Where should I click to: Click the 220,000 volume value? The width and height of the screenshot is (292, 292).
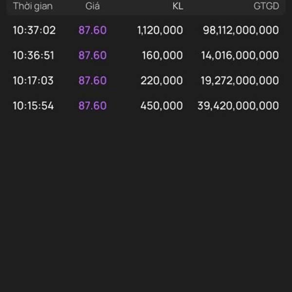coord(162,81)
